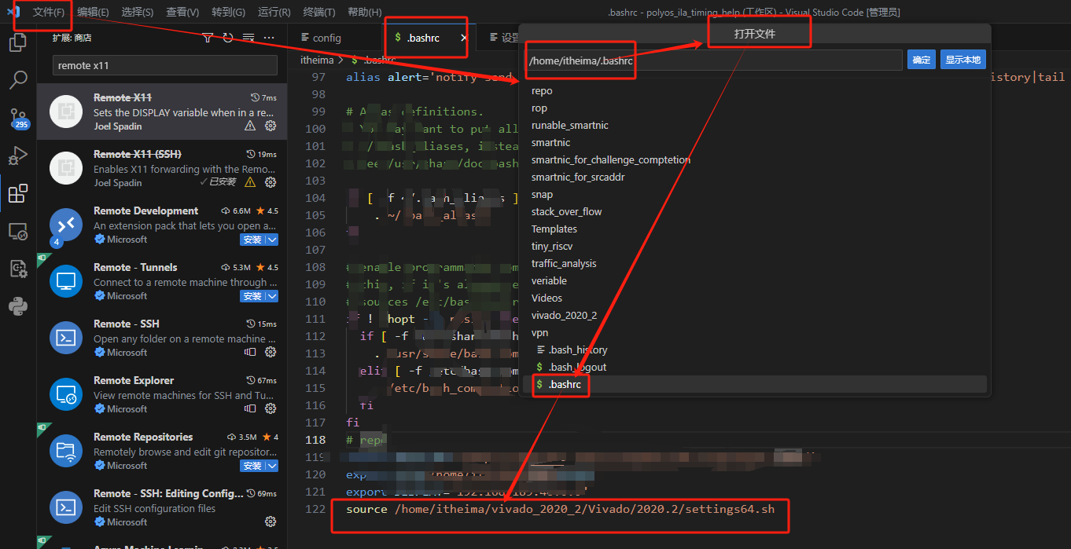Open the Search view in activity bar
This screenshot has height=549, width=1071.
(x=17, y=80)
